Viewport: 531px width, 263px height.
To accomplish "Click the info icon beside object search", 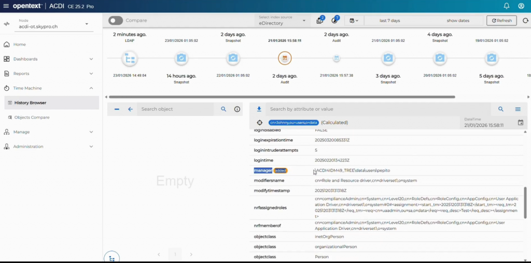I will [x=237, y=109].
